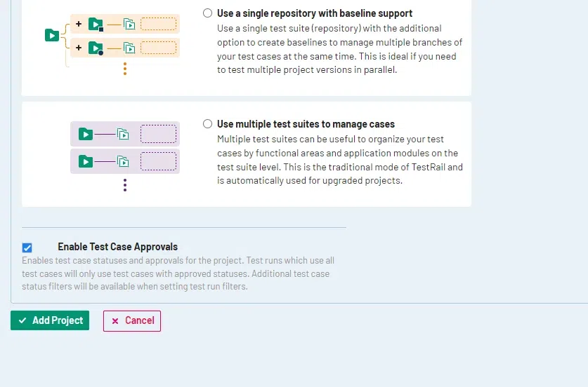Click plus sign in top baseline row

pos(79,25)
